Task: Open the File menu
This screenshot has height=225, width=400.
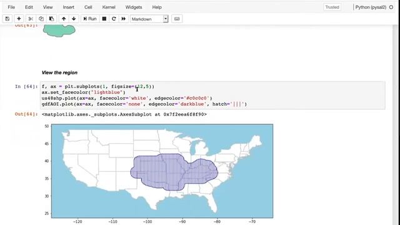Action: coord(11,7)
